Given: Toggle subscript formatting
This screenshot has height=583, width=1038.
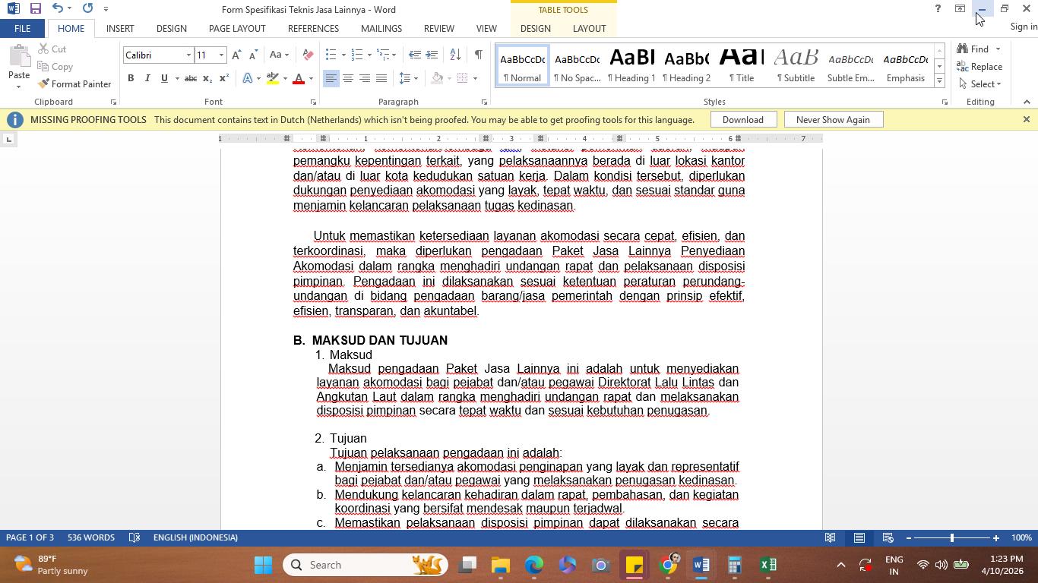Looking at the screenshot, I should [207, 78].
